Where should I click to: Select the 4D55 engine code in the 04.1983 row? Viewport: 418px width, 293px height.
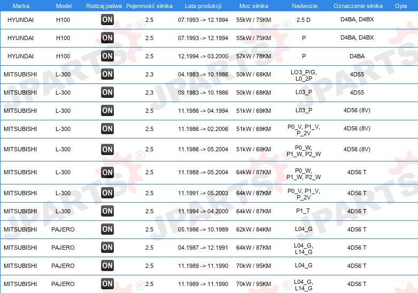coord(357,74)
